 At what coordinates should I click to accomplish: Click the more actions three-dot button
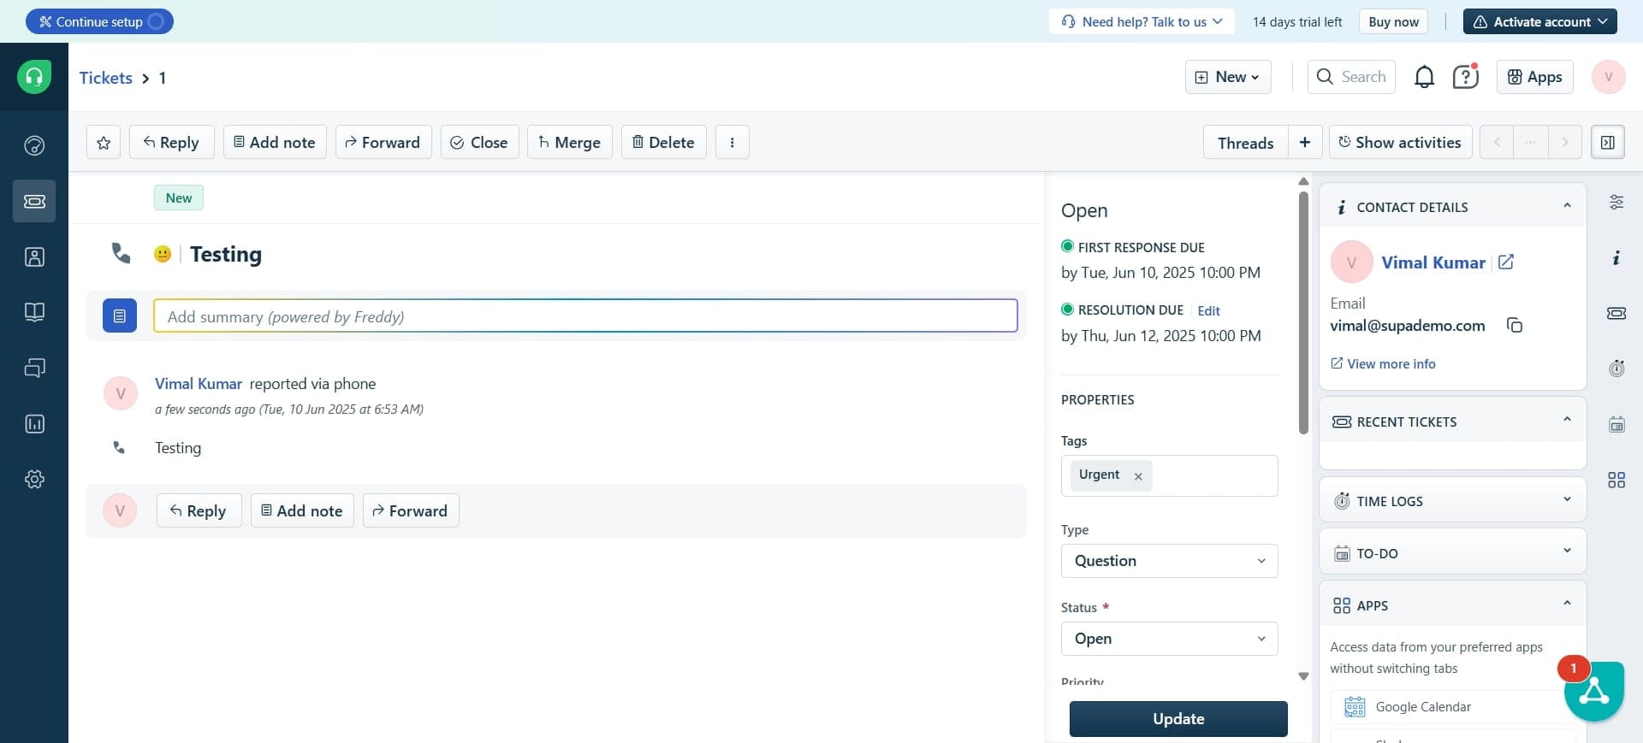point(732,143)
